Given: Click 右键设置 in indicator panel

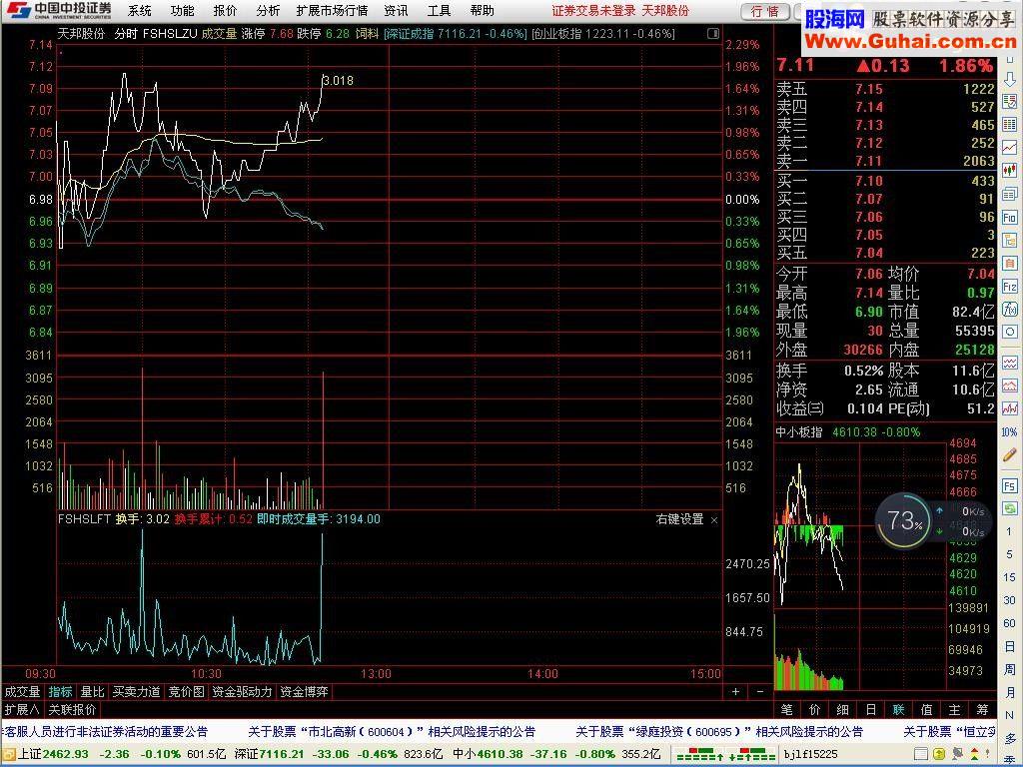Looking at the screenshot, I should tap(679, 519).
